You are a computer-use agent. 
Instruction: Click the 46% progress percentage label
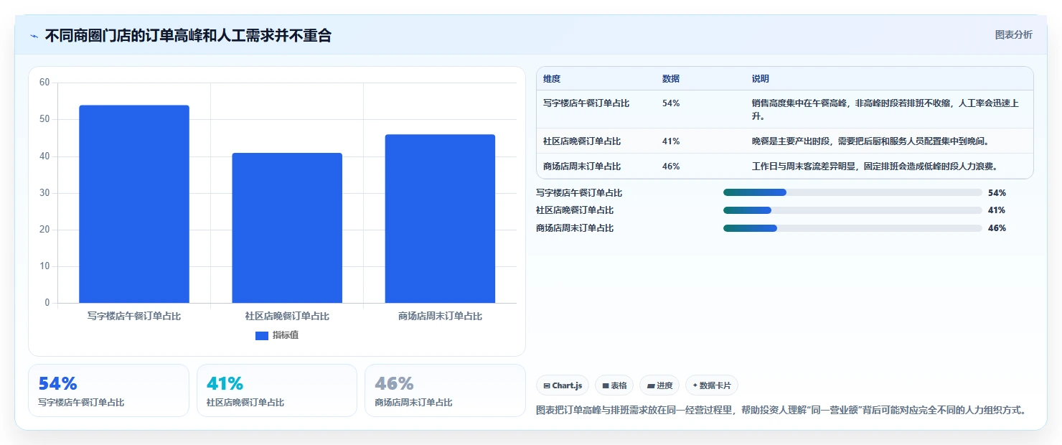997,228
